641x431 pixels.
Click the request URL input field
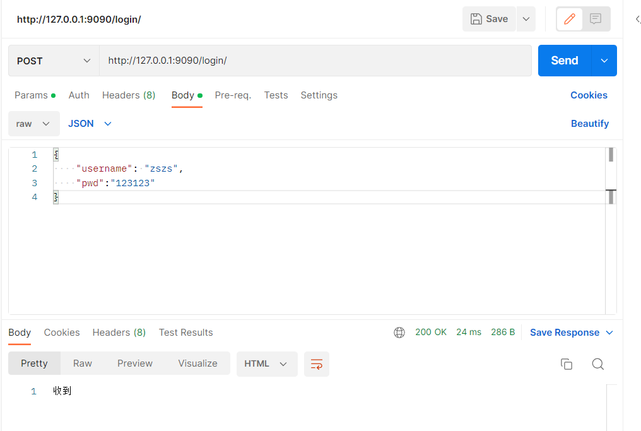315,61
